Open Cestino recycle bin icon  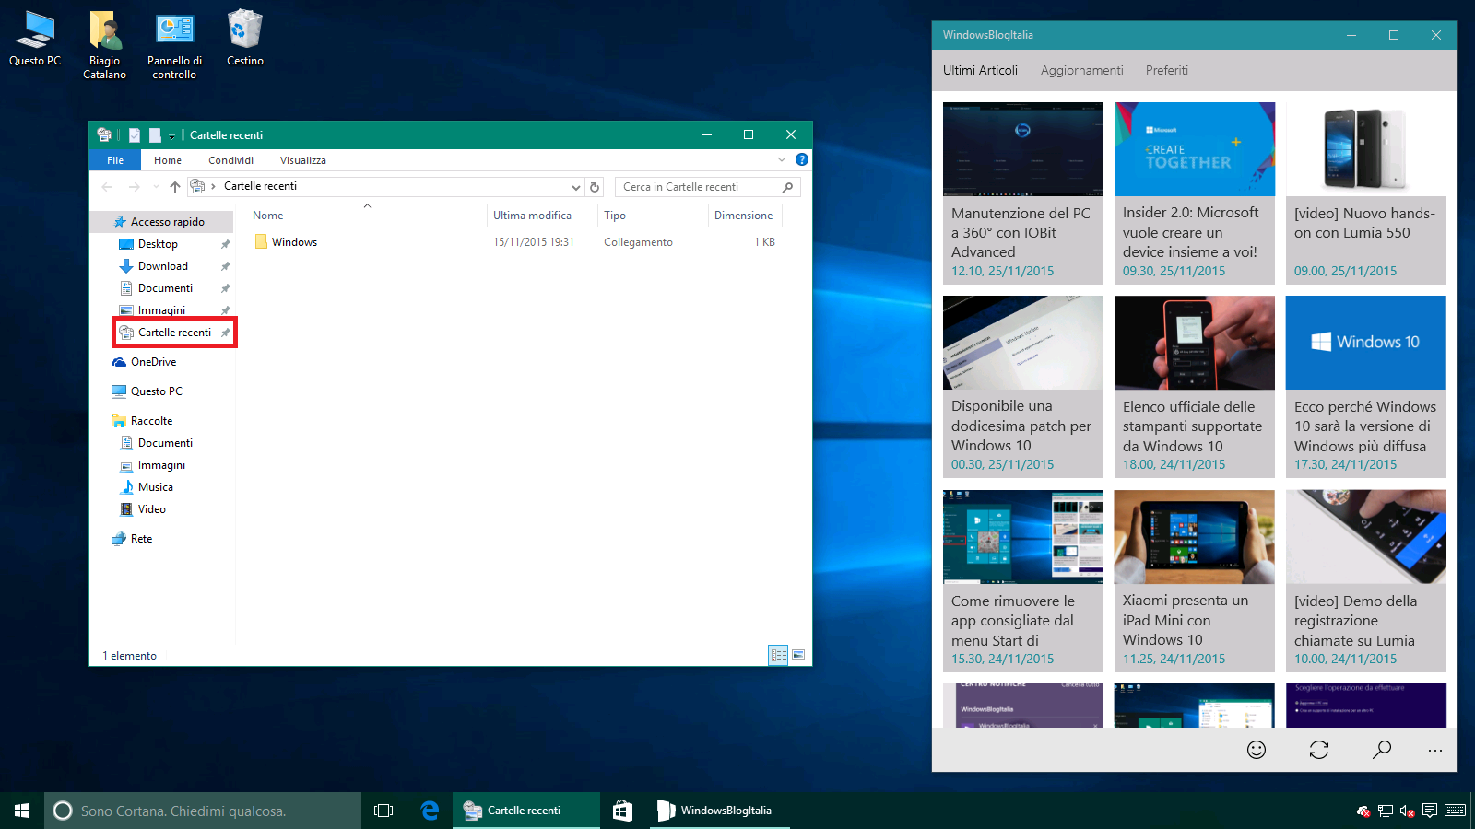pos(245,39)
